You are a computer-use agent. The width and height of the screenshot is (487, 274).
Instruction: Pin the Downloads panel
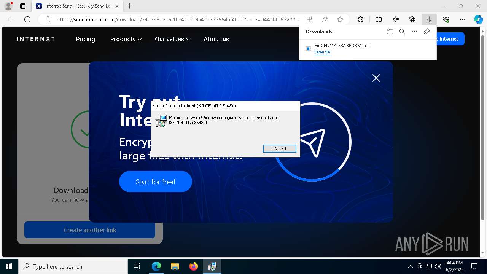[x=427, y=32]
